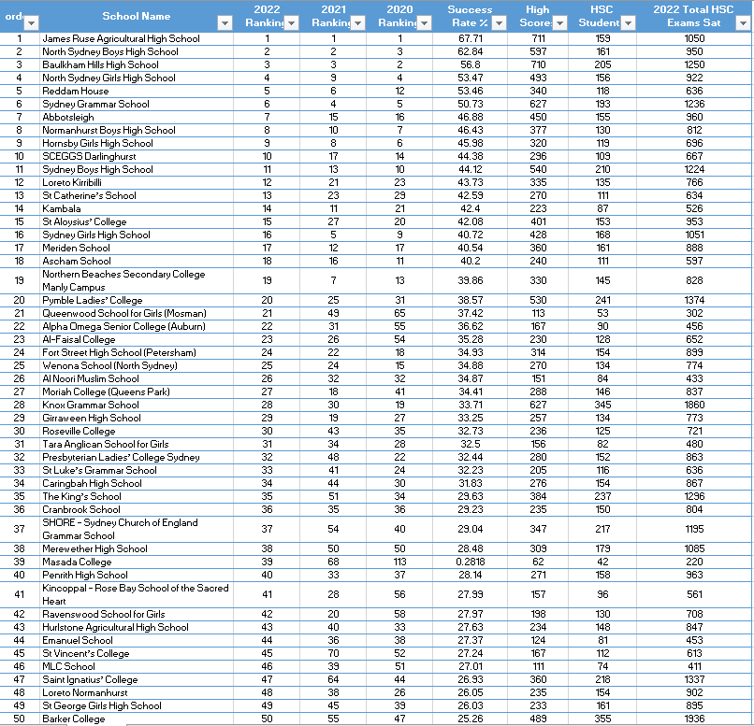Screen dimensions: 754x726
Task: Select Sydney Boys High School students 210
Action: click(602, 169)
